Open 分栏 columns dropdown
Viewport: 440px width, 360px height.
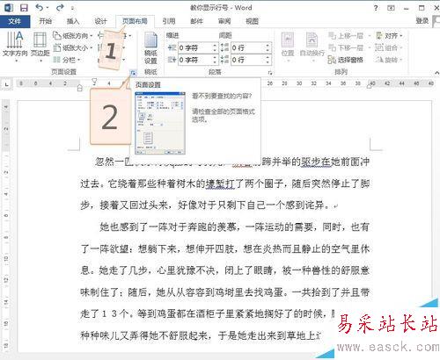67,60
